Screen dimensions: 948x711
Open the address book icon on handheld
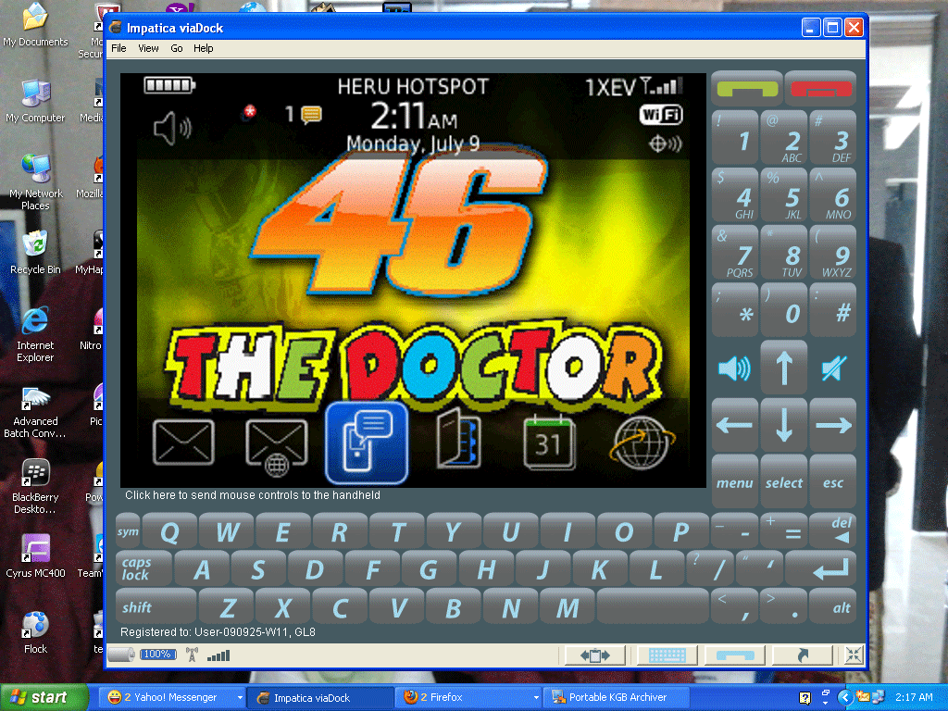tap(458, 440)
